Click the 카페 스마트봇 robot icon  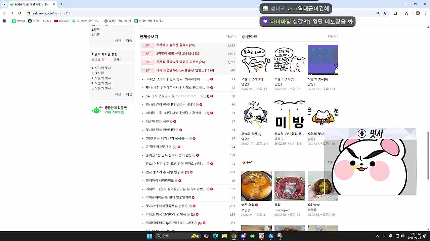[97, 110]
